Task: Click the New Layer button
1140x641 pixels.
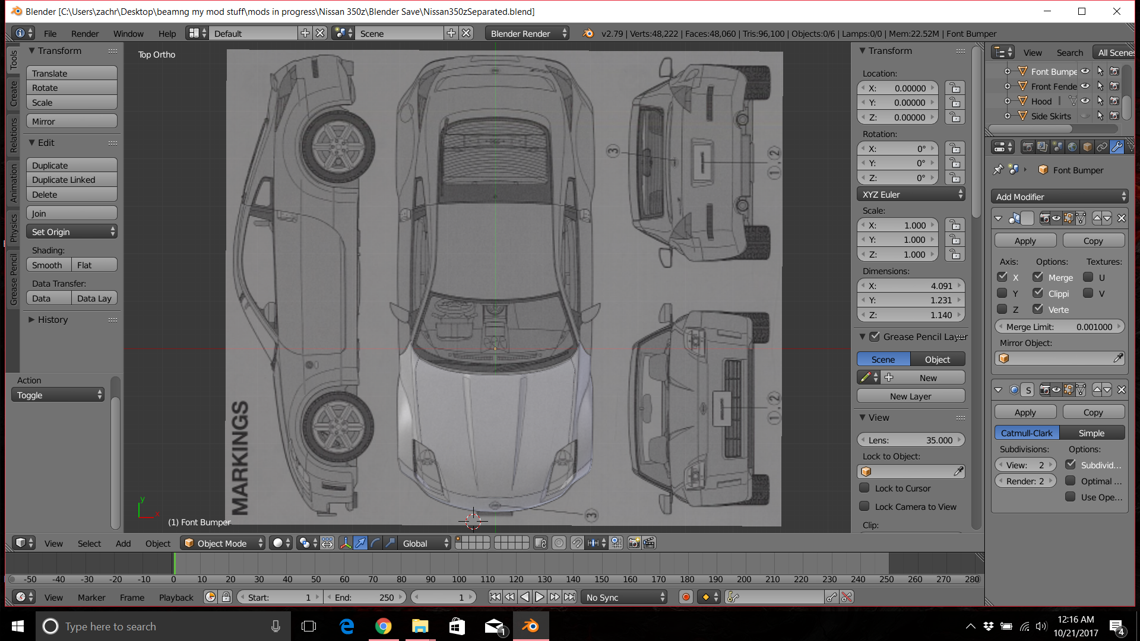Action: coord(911,396)
